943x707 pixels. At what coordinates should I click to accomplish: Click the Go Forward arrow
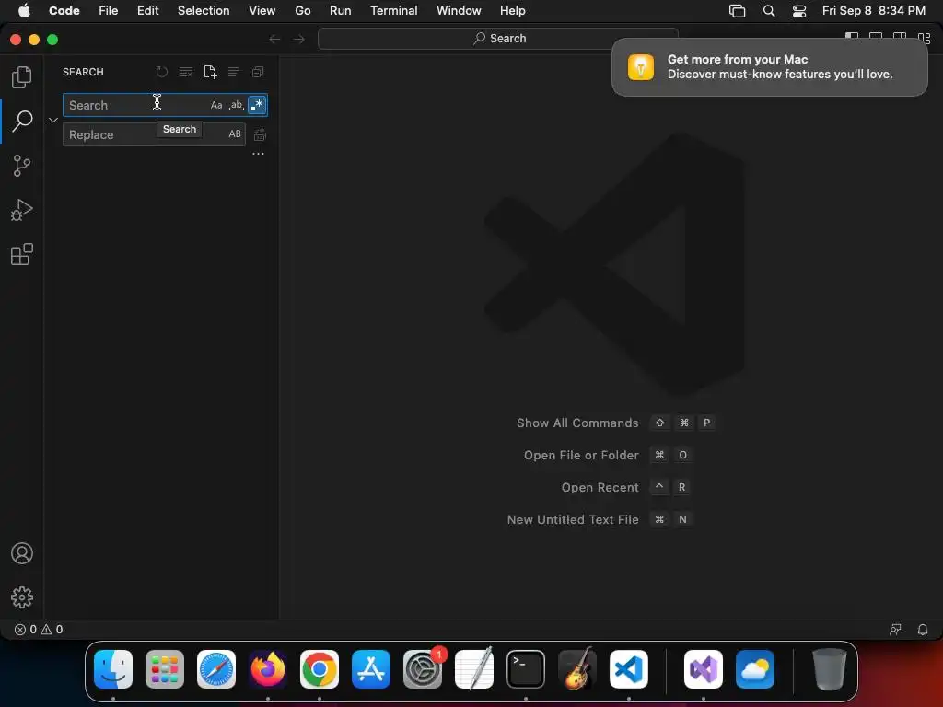coord(299,39)
